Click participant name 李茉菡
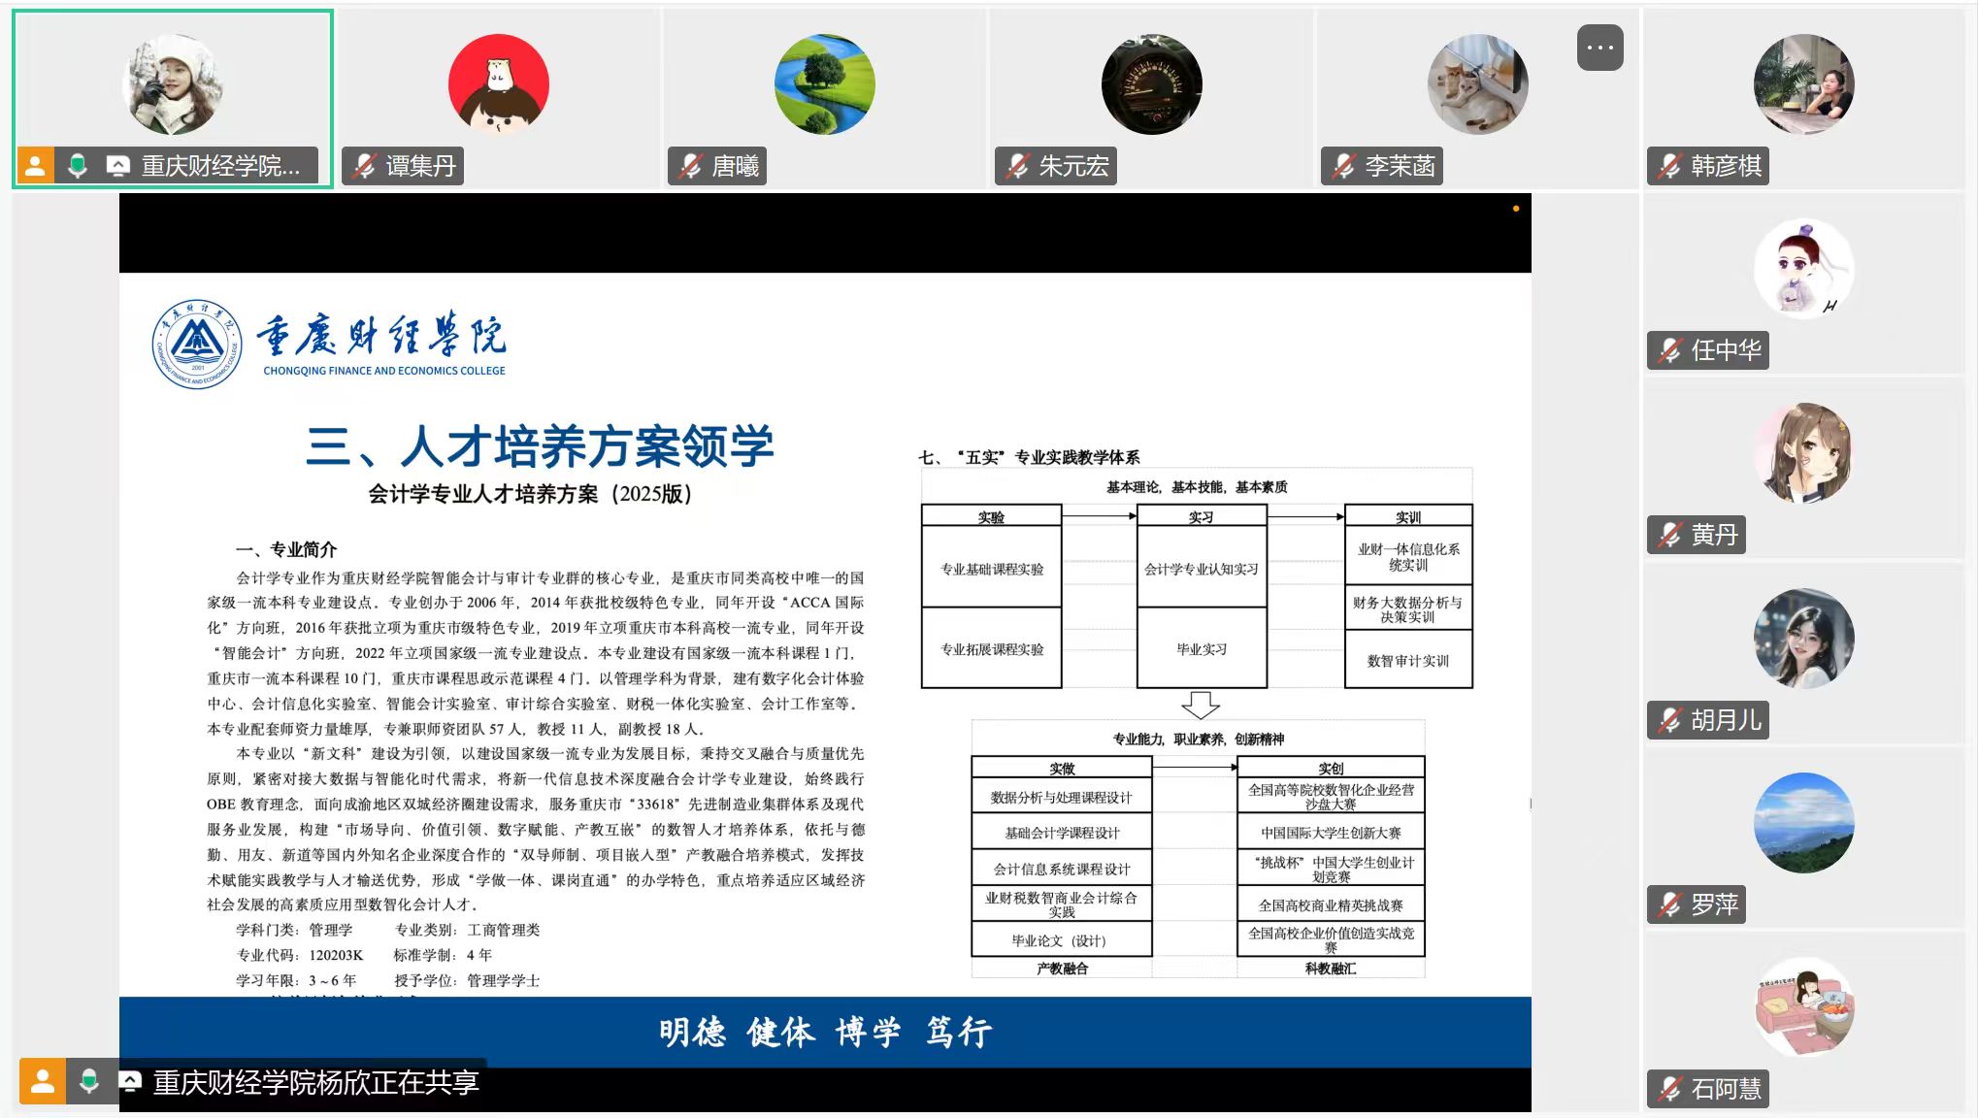Screen dimensions: 1978x1118 tap(1400, 166)
